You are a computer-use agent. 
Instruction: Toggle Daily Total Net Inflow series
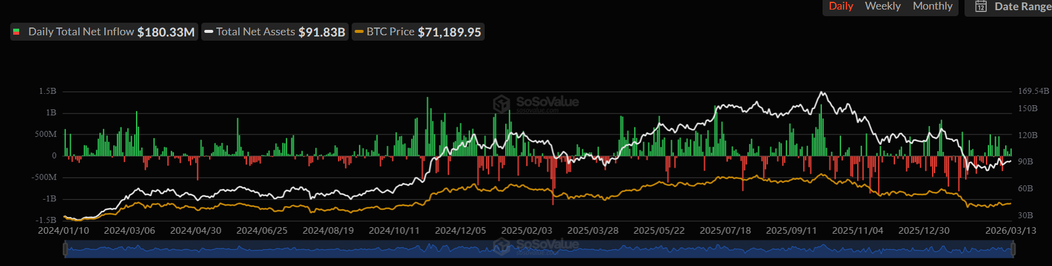[104, 32]
